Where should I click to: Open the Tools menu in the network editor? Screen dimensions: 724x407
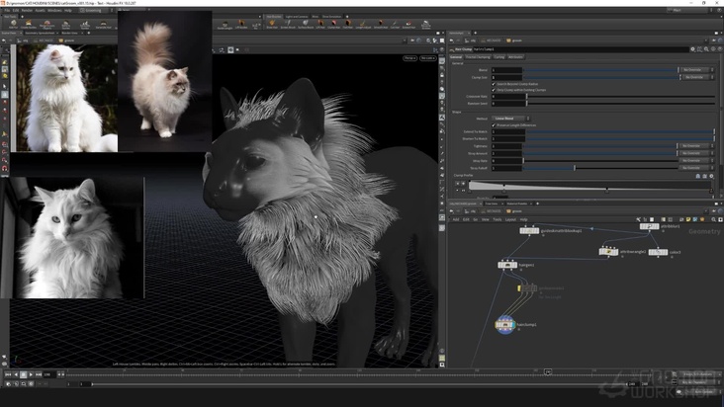coord(498,219)
